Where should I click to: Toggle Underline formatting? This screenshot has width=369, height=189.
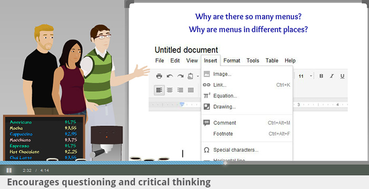pyautogui.click(x=343, y=76)
